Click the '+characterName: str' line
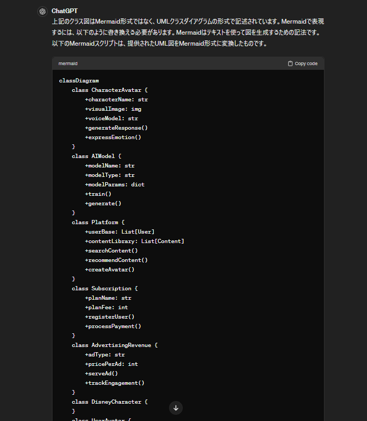Image resolution: width=367 pixels, height=421 pixels. pyautogui.click(x=116, y=99)
